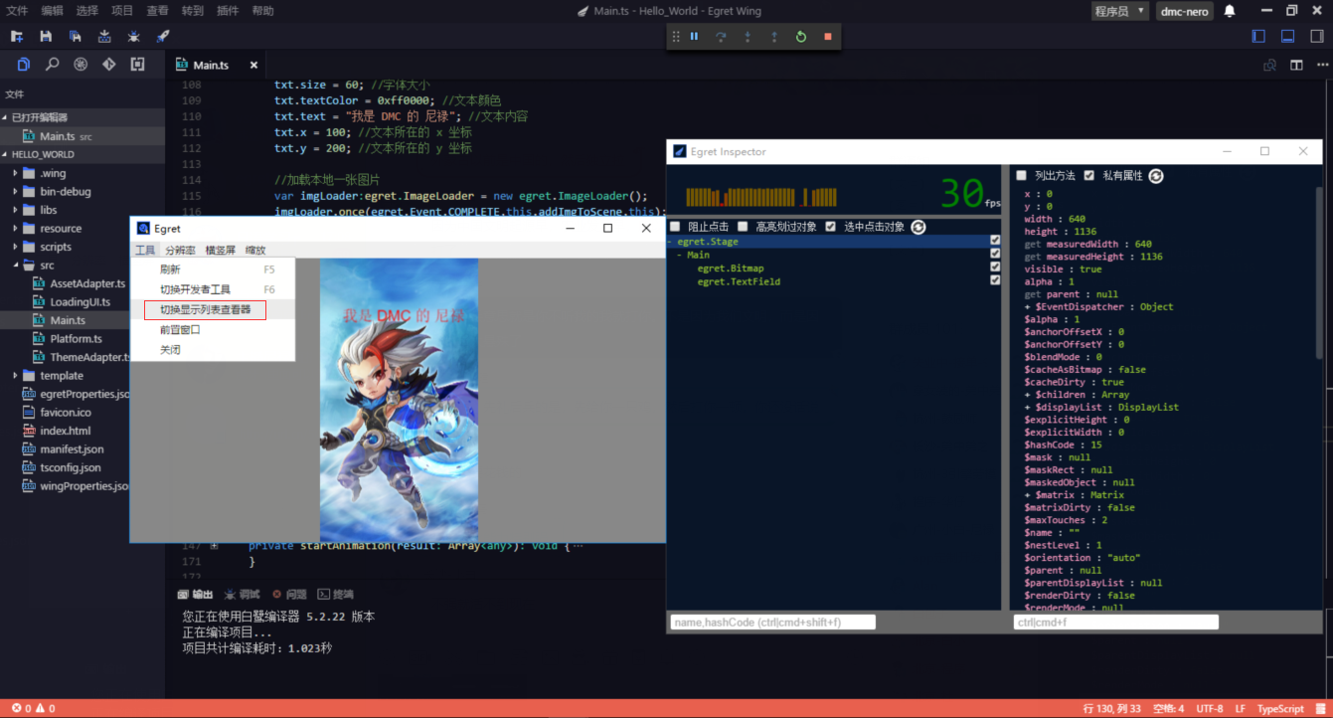Switch to the 终端 panel tab
The width and height of the screenshot is (1333, 718).
click(335, 594)
